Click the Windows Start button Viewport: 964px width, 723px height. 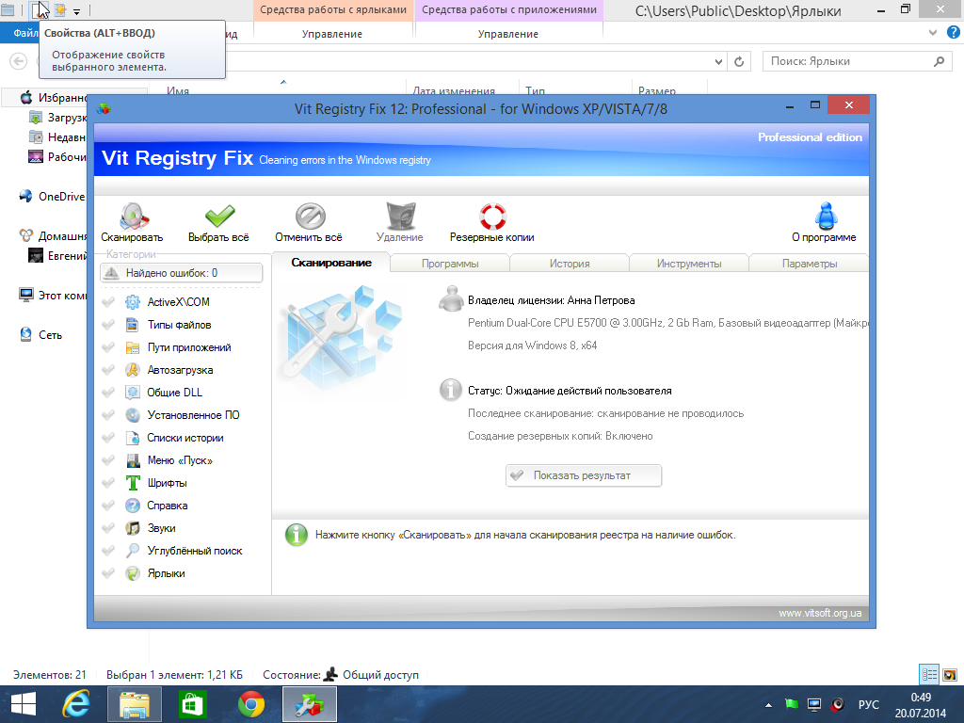coord(24,704)
